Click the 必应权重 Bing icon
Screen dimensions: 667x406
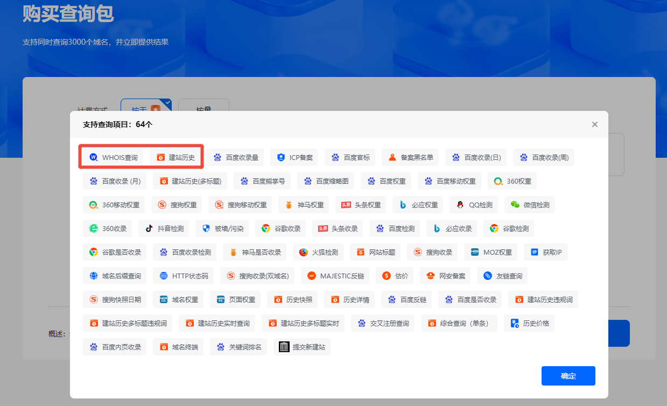coord(403,205)
